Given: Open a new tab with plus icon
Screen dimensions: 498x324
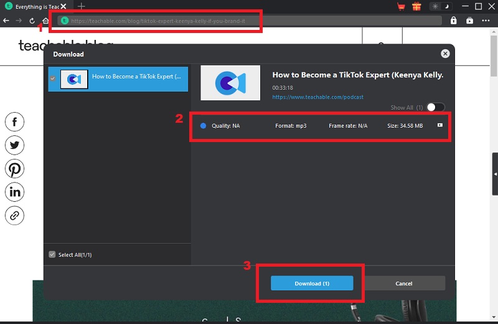Looking at the screenshot, I should [x=82, y=6].
